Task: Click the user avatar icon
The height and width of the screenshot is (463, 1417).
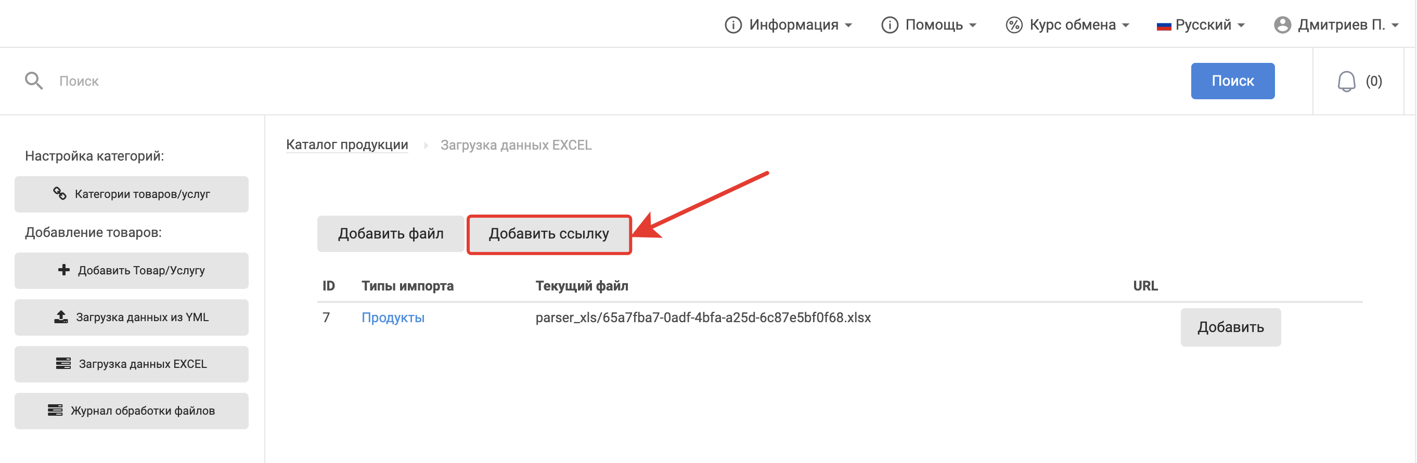Action: click(1282, 25)
